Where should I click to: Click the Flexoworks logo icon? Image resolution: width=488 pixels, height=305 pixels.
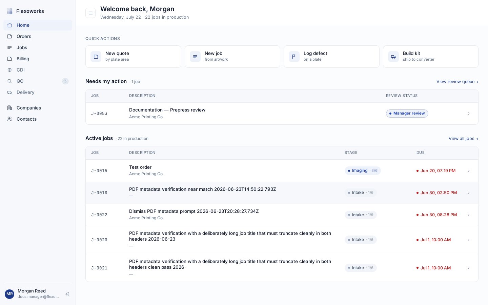[9, 11]
